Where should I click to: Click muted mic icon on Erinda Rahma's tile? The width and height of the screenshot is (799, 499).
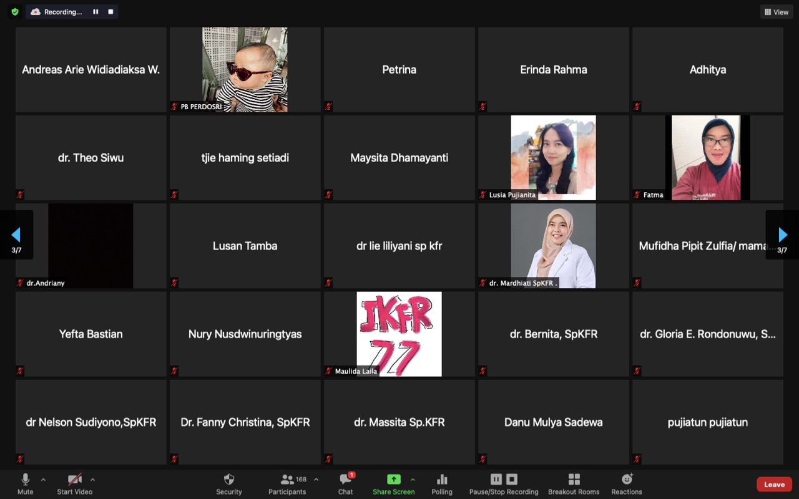pos(483,107)
